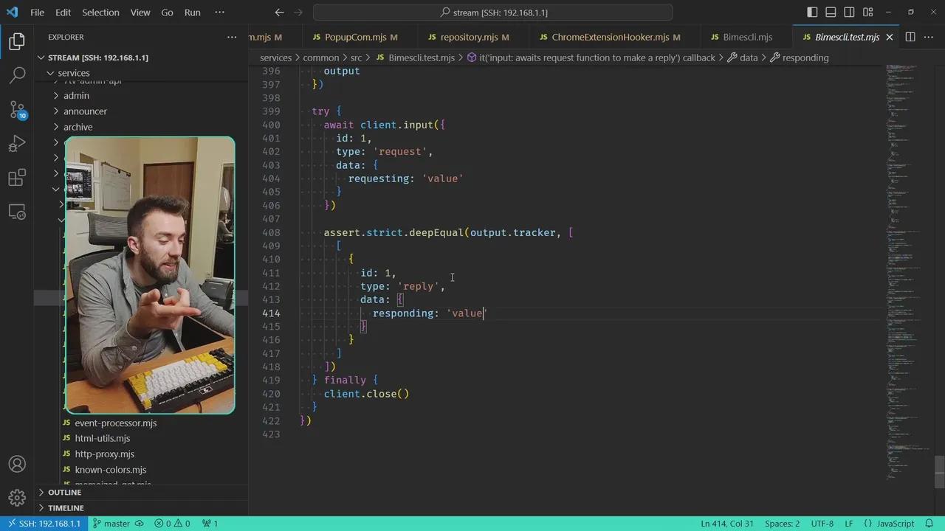
Task: Click the master branch status item
Action: [116, 524]
